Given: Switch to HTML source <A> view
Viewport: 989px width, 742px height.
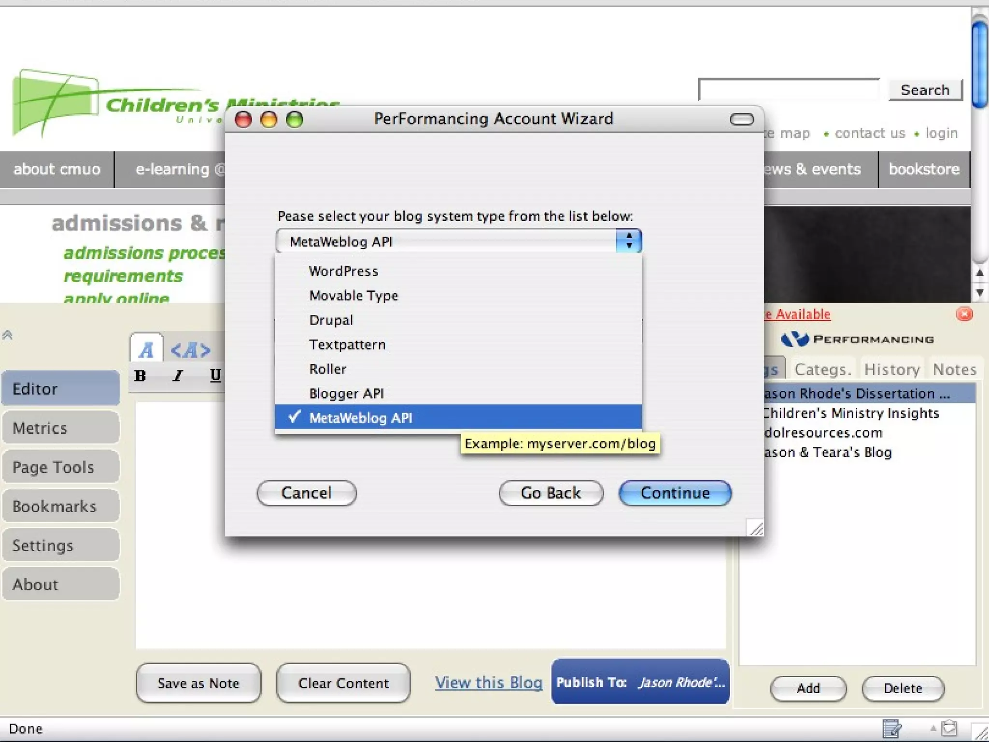Looking at the screenshot, I should click(x=191, y=350).
